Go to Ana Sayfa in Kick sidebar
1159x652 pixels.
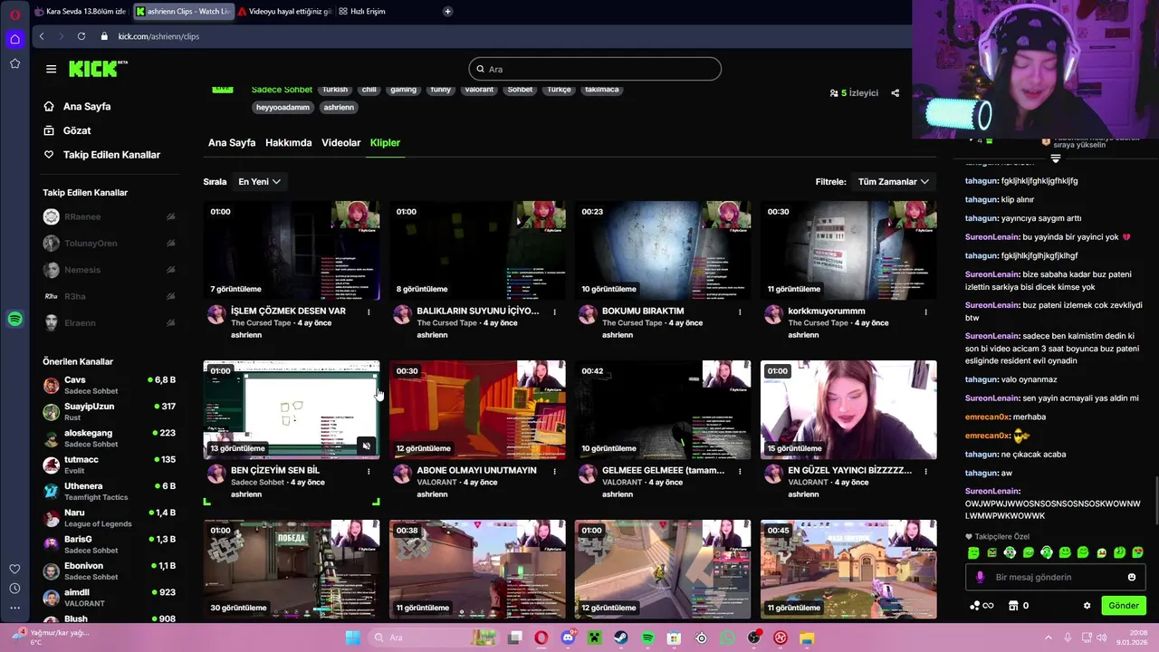click(x=87, y=107)
